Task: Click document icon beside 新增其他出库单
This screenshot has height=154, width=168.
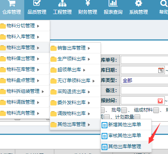Action: 104,125
